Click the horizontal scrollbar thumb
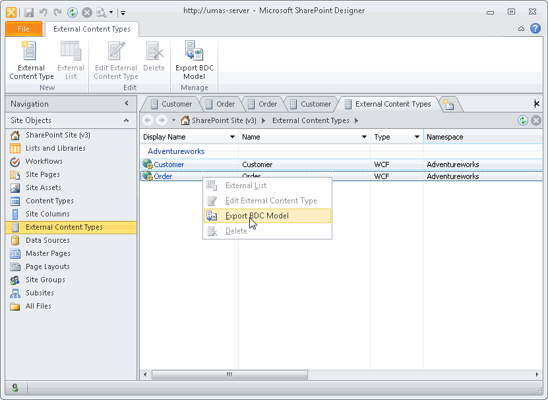548x400 pixels. pyautogui.click(x=229, y=374)
